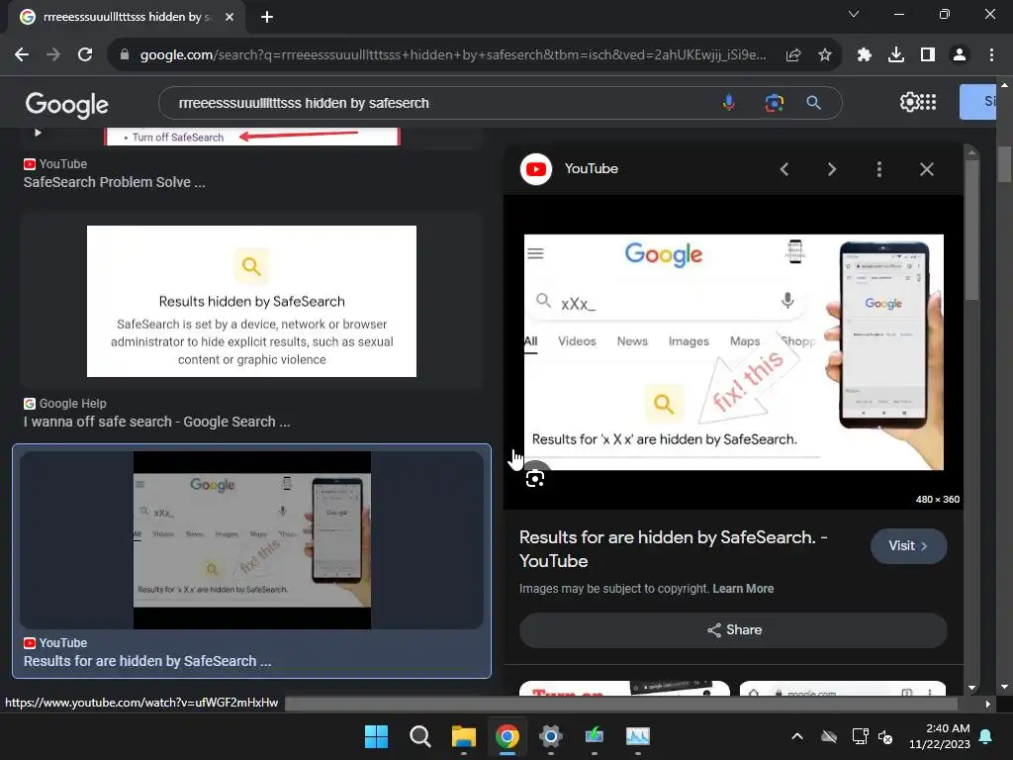
Task: Open the notifications bell icon
Action: click(986, 736)
